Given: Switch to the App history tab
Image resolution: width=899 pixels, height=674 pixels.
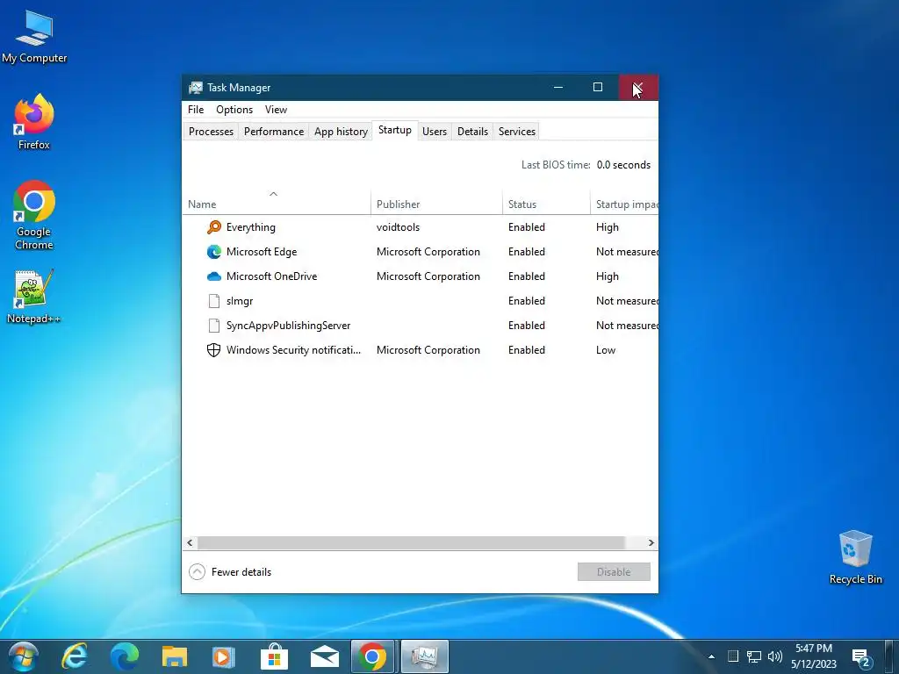Looking at the screenshot, I should tap(341, 132).
